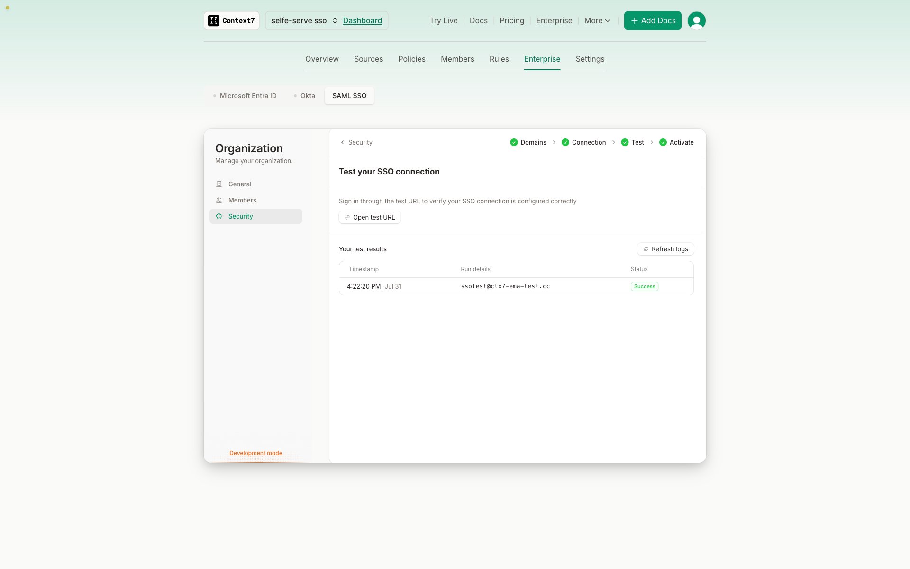Open Members in organization sidebar
This screenshot has height=569, width=910.
(x=256, y=200)
